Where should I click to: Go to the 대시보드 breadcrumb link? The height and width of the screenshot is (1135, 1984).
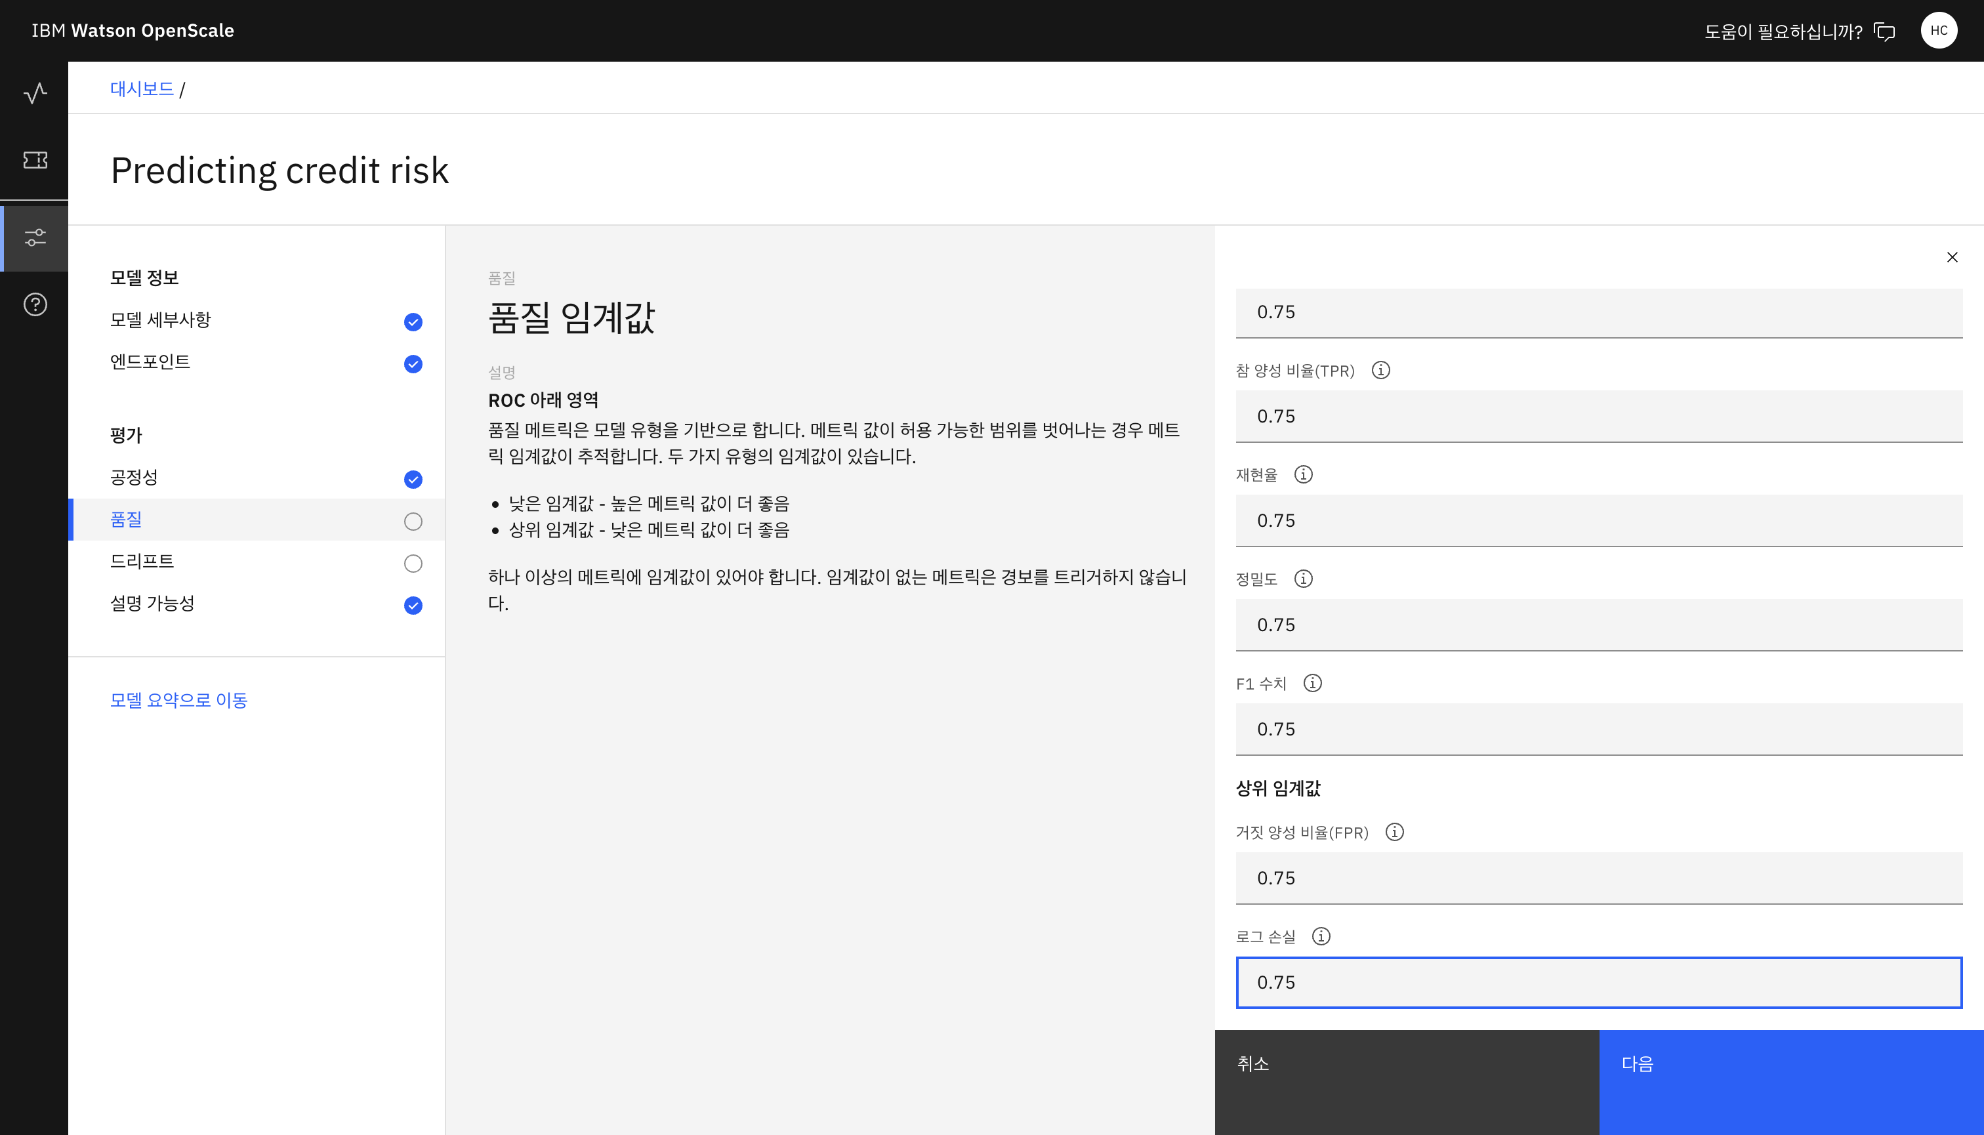coord(141,89)
